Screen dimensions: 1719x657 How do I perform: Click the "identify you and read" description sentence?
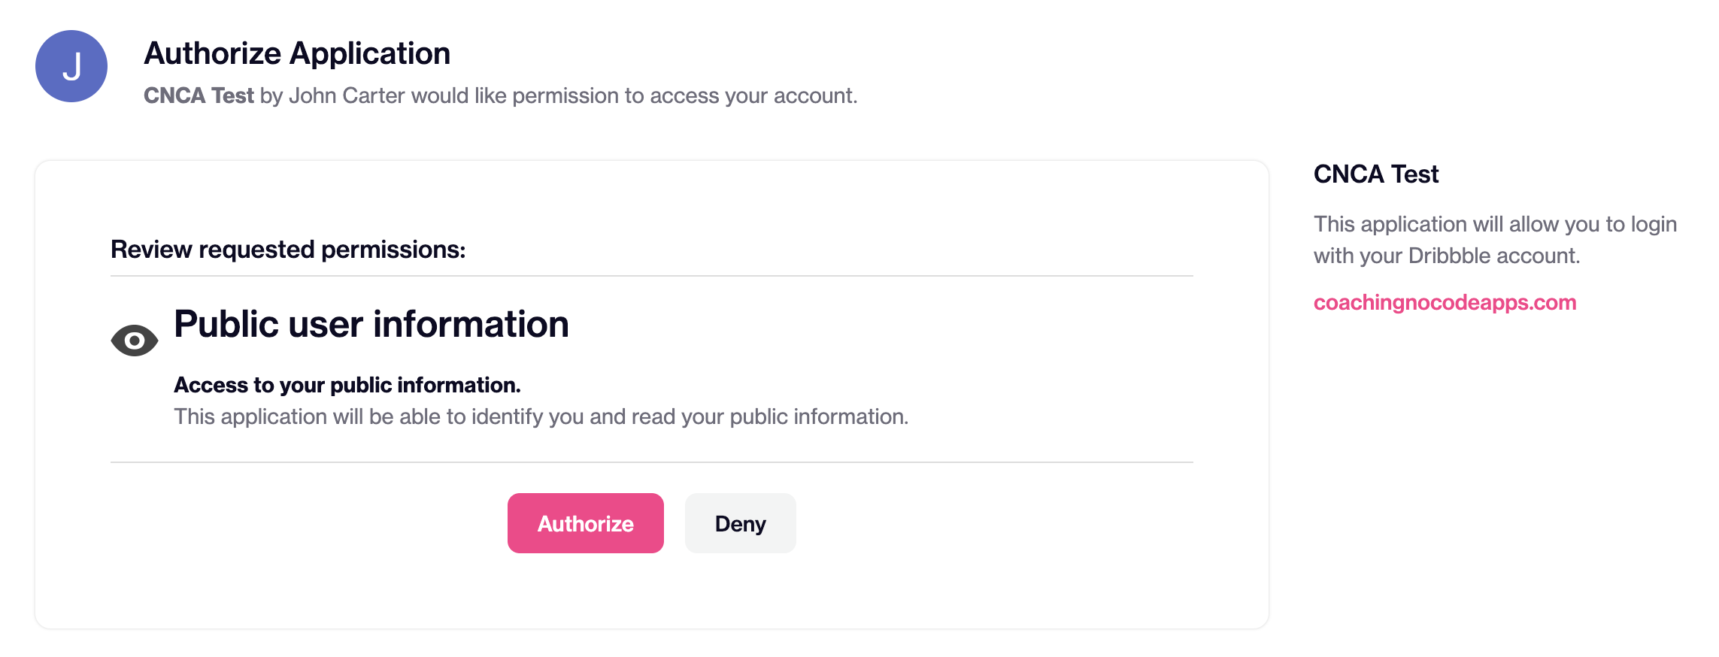tap(541, 416)
